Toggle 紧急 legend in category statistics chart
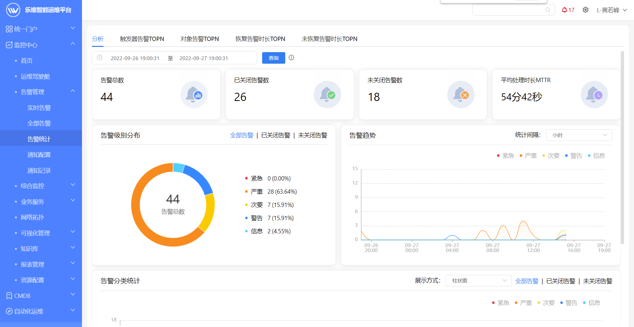This screenshot has width=634, height=327. click(x=500, y=303)
